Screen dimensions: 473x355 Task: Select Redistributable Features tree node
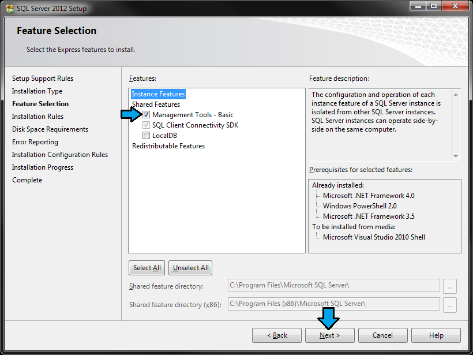click(168, 146)
